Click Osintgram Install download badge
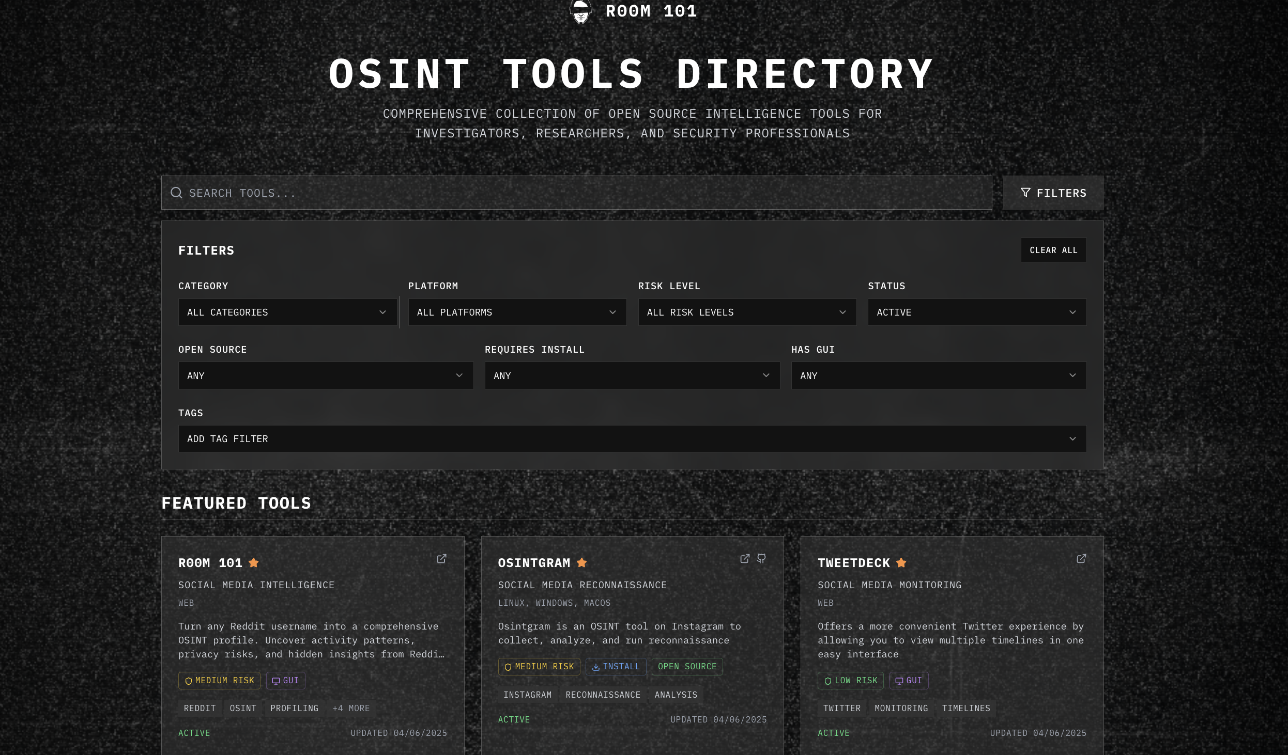1288x755 pixels. 616,667
